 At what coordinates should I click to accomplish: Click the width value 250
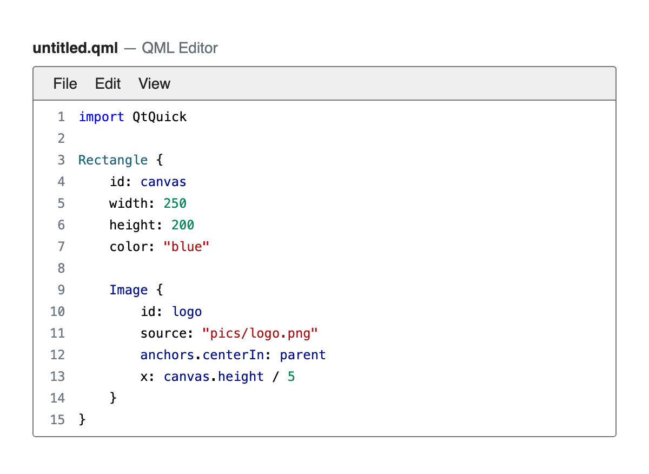tap(175, 203)
